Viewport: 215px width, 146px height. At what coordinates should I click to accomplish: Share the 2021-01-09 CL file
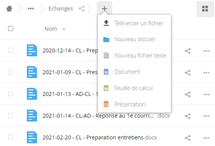click(x=188, y=73)
